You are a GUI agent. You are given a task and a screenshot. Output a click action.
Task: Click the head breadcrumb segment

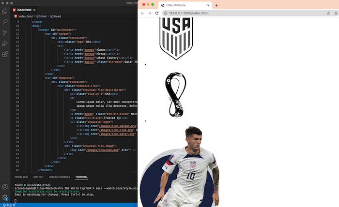(x=56, y=16)
